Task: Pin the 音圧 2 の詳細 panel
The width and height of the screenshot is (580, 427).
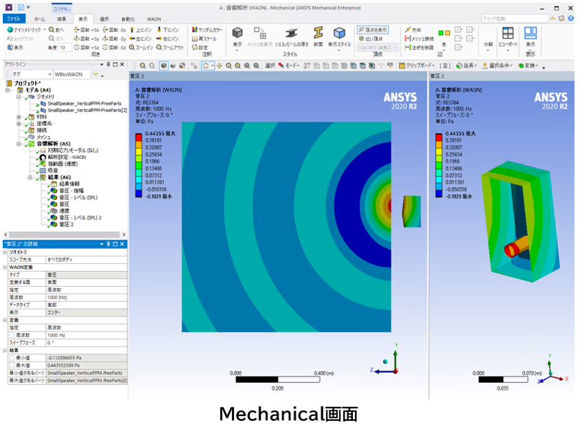Action: click(x=108, y=244)
